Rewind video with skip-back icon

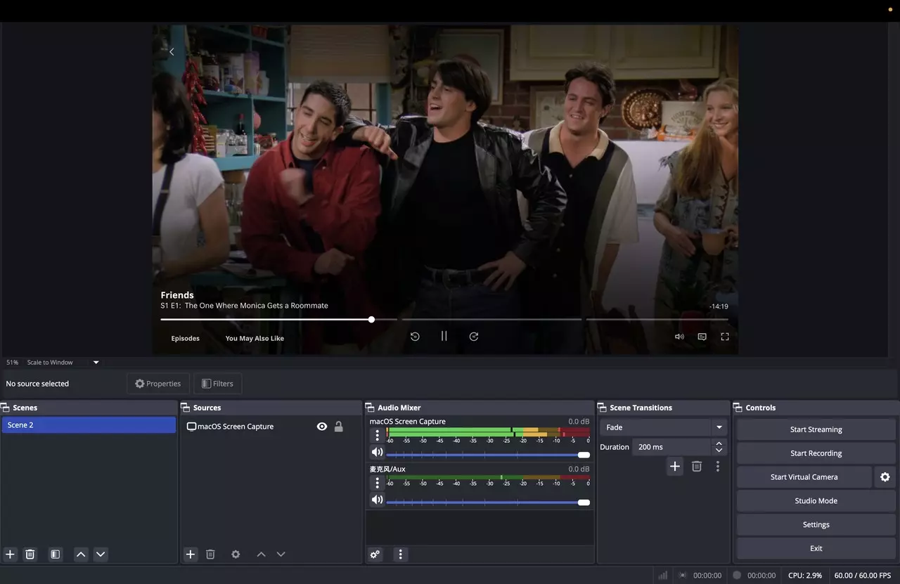(x=415, y=337)
